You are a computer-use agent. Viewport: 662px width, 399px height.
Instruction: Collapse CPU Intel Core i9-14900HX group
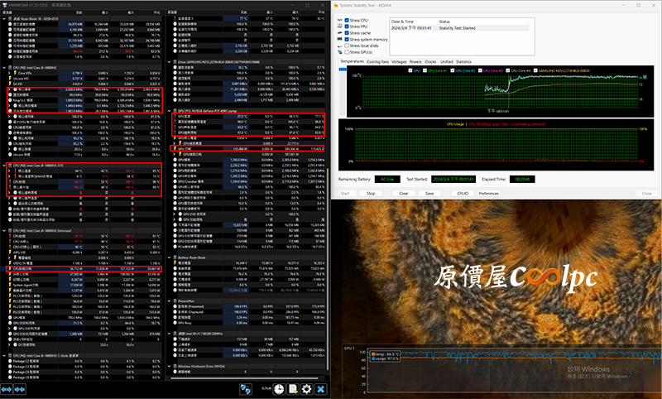4,68
